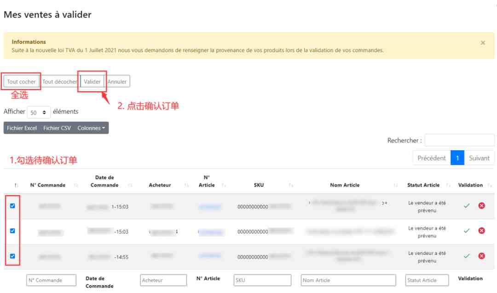Validate the 1-15:03 order with green check

tap(467, 206)
